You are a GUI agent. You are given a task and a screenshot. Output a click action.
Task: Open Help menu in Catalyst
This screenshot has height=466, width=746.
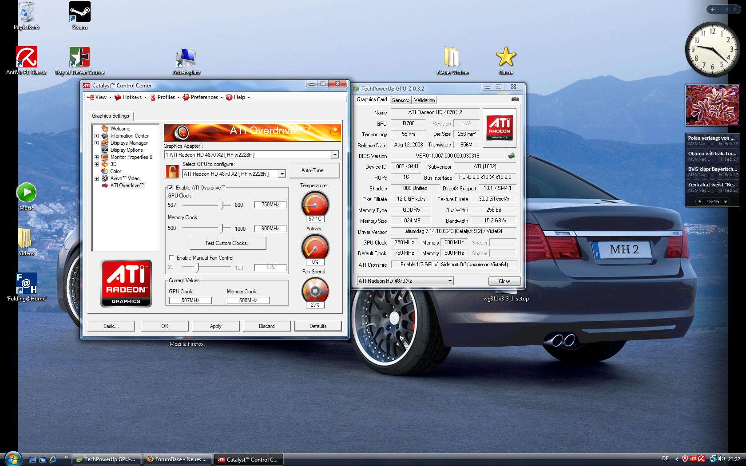coord(239,97)
